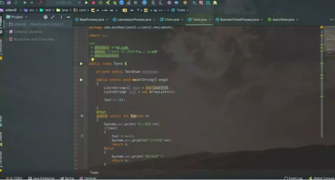Click the yellow lightbulb intention icon
This screenshot has height=180, width=335.
(x=93, y=59)
